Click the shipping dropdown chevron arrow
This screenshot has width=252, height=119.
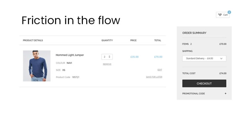[x=221, y=59]
